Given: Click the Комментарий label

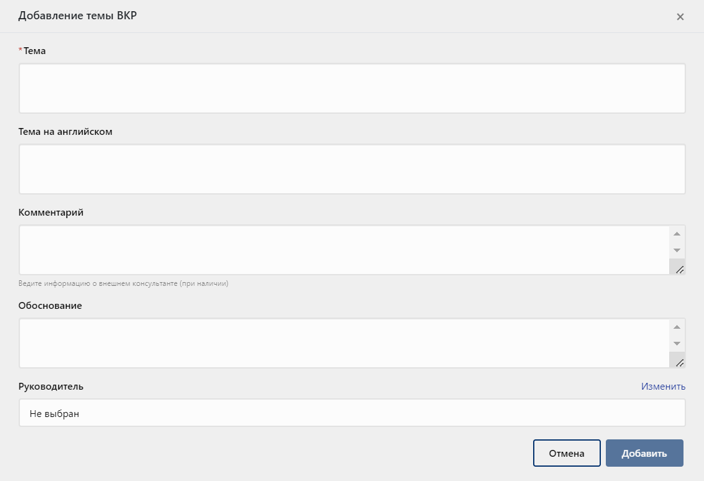Looking at the screenshot, I should [51, 213].
